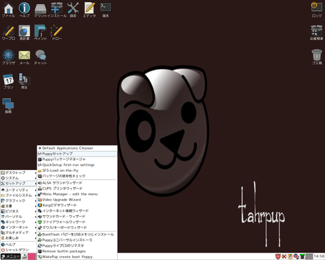
Task: Open the 表計算 spreadsheet icon
Action: tap(24, 32)
